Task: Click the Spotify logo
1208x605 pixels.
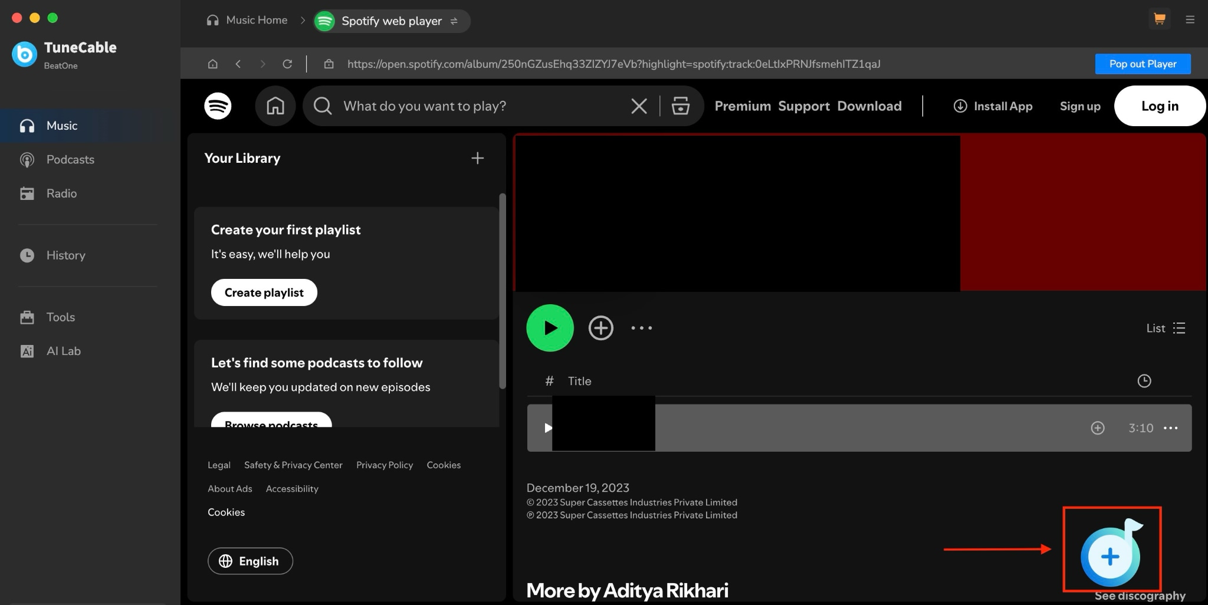Action: pos(218,106)
